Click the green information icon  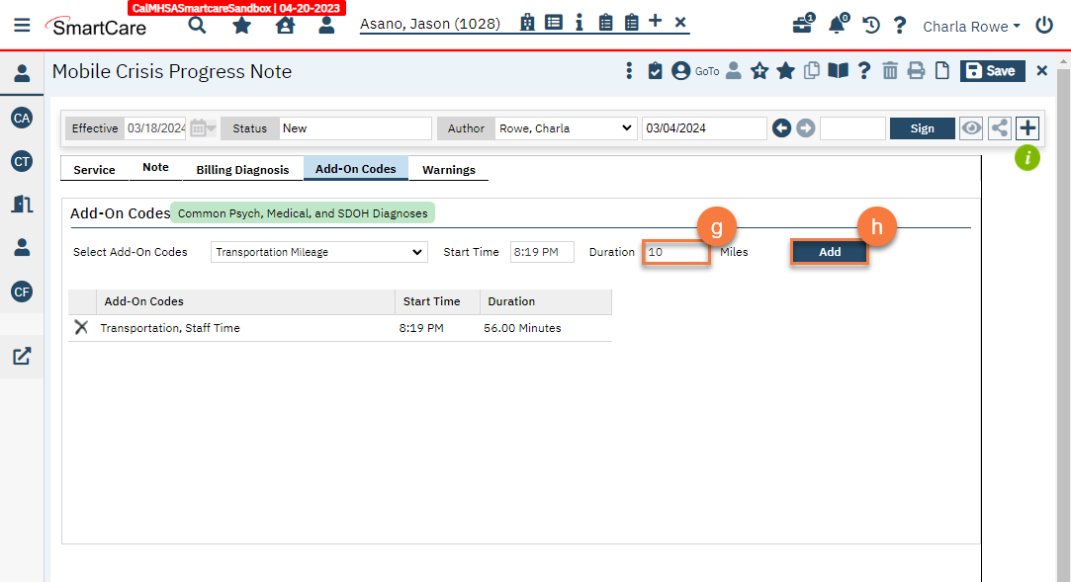point(1027,157)
